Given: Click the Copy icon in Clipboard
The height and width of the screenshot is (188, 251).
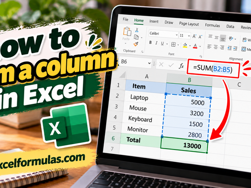Looking at the screenshot, I should tap(136, 37).
